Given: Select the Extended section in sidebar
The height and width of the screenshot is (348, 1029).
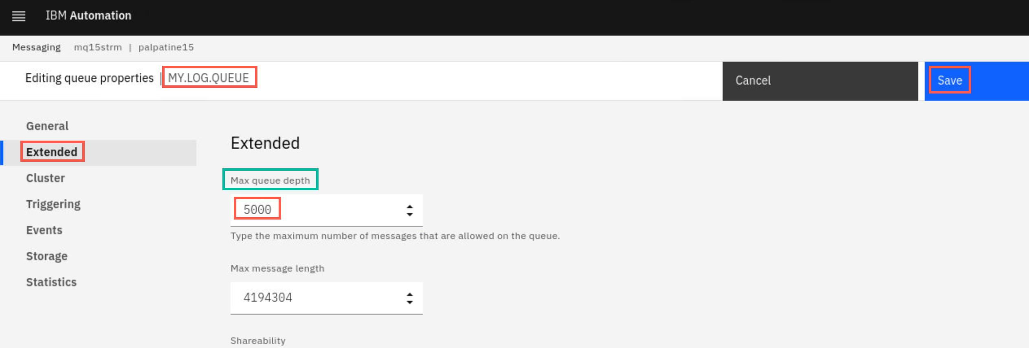Looking at the screenshot, I should [x=52, y=152].
